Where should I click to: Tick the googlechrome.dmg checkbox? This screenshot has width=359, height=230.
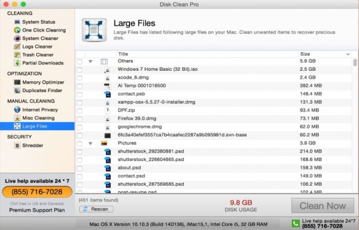pos(79,127)
